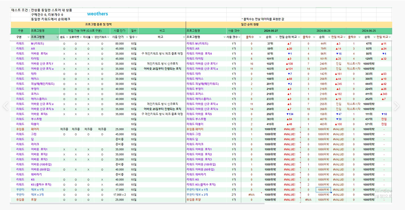Viewport: 405px width, 210px height.
Task: Select the ▲245 rank change cell
Action: 338,84
